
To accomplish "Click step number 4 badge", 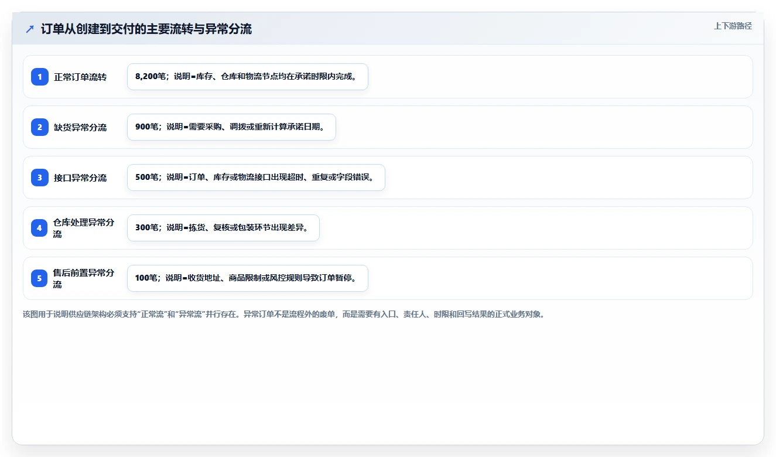I will click(x=40, y=228).
